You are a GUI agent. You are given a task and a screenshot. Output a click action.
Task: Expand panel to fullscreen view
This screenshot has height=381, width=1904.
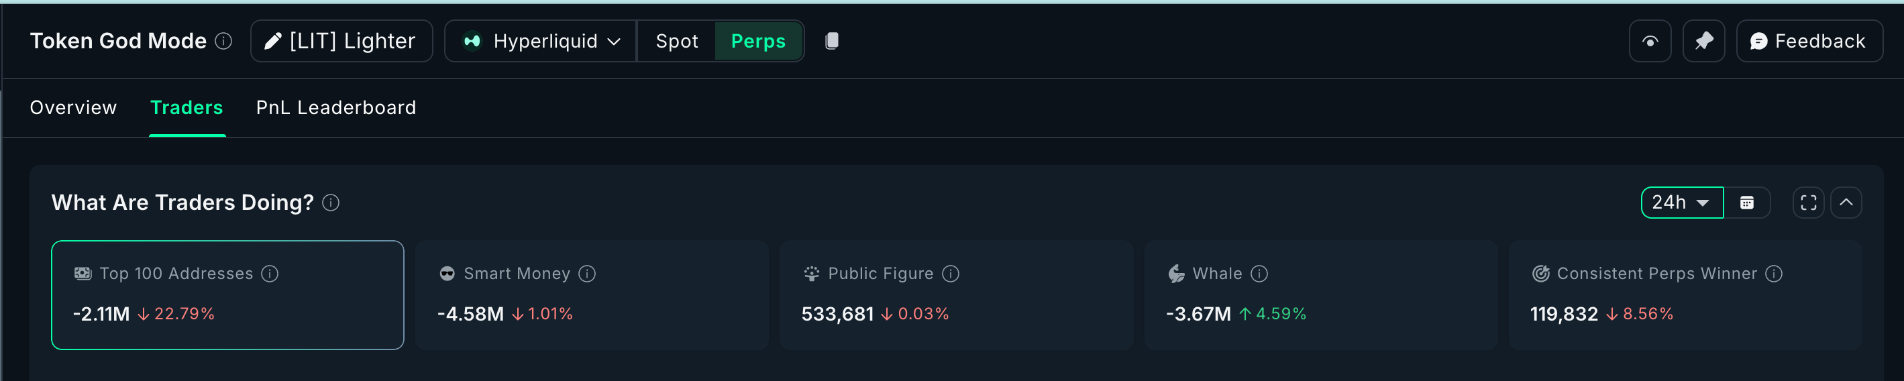point(1808,203)
